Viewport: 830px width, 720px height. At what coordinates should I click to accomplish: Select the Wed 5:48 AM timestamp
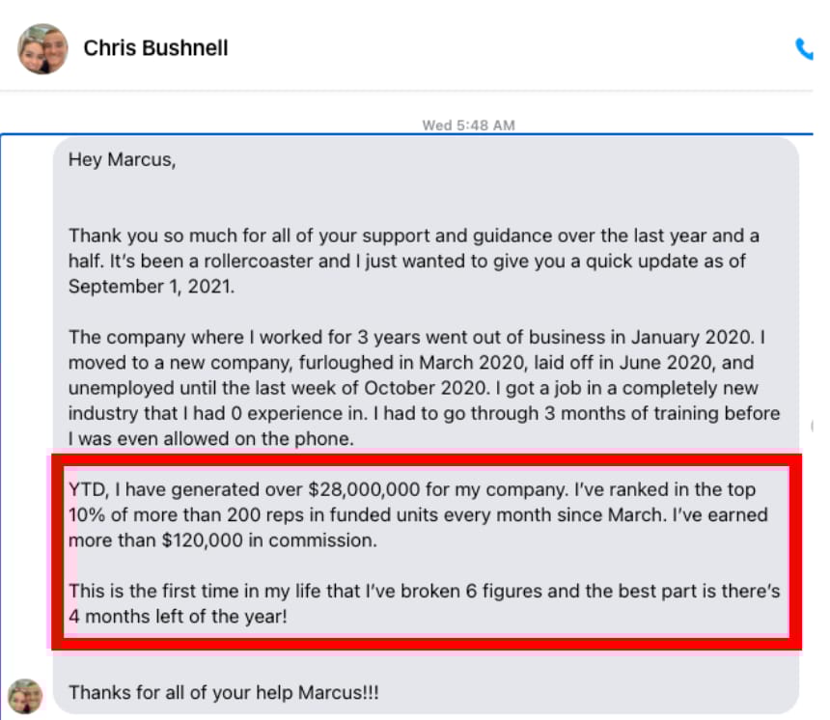[468, 125]
